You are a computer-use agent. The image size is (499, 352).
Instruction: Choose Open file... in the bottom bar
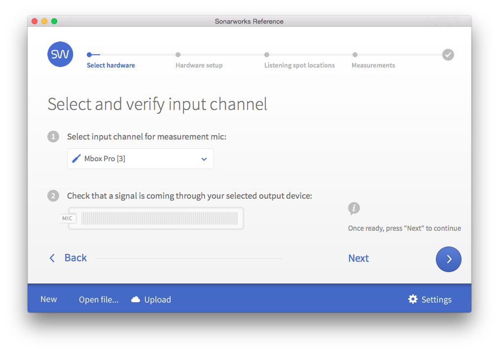(99, 299)
